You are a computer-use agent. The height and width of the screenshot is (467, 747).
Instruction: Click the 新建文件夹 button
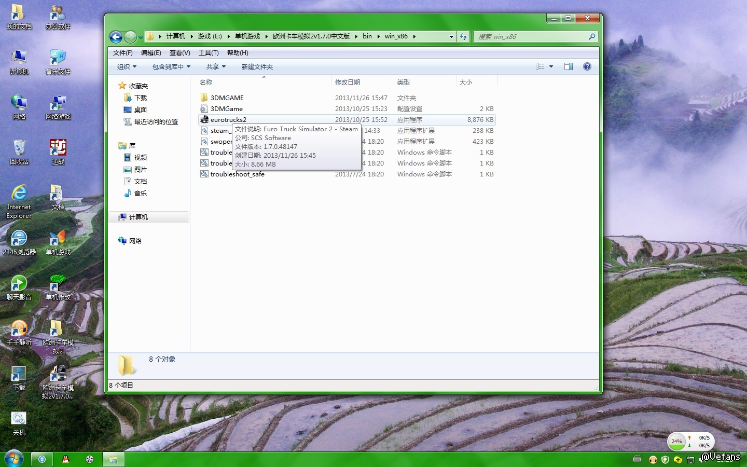257,66
